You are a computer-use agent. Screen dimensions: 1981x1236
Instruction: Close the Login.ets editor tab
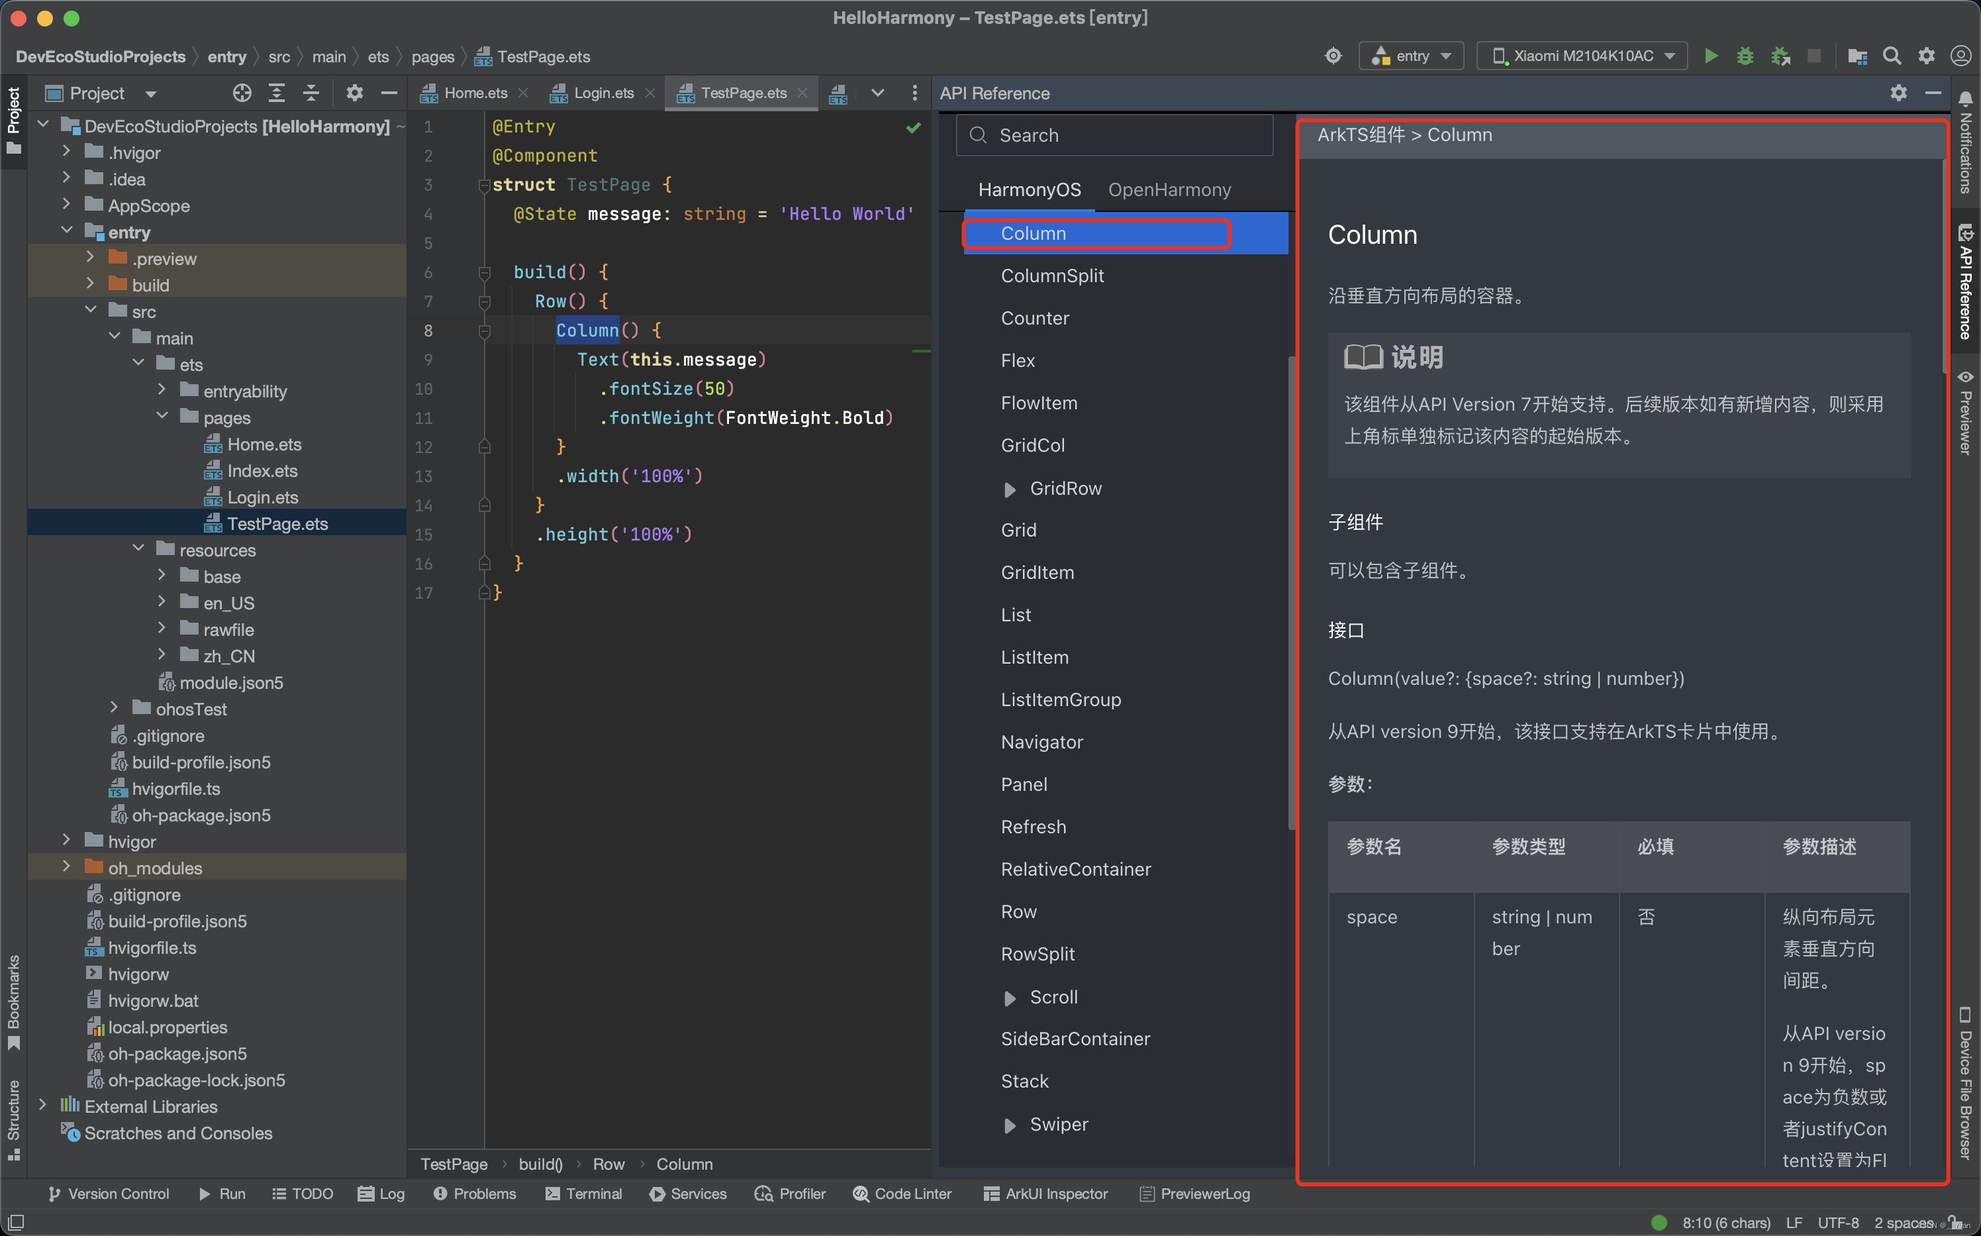pyautogui.click(x=650, y=93)
